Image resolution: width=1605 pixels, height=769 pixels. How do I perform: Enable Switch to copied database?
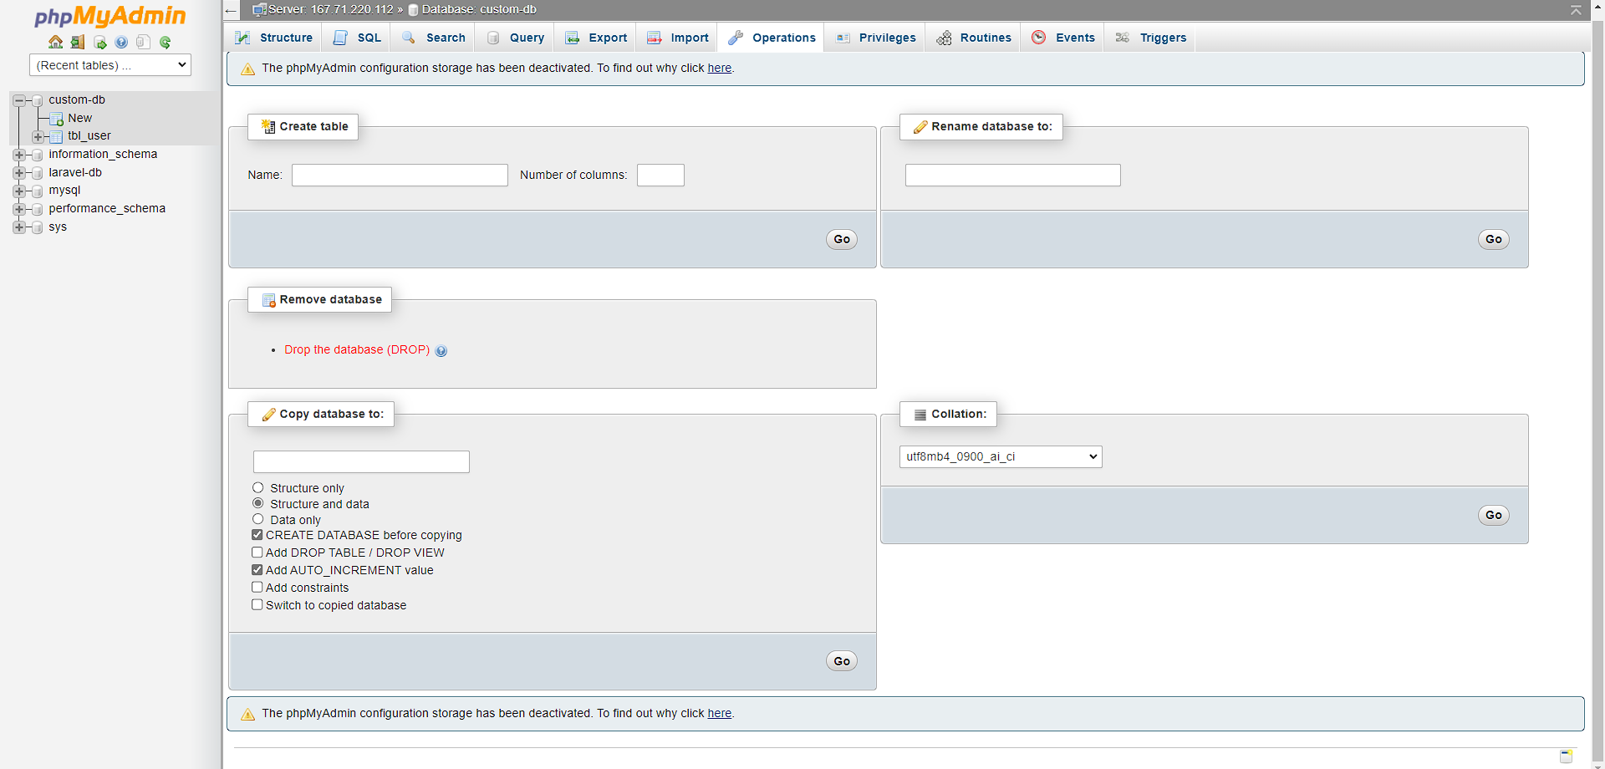[257, 605]
